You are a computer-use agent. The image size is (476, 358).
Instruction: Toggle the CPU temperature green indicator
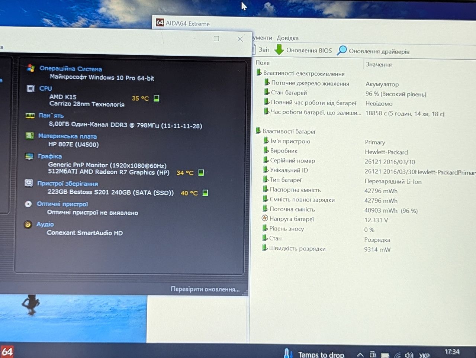[157, 98]
